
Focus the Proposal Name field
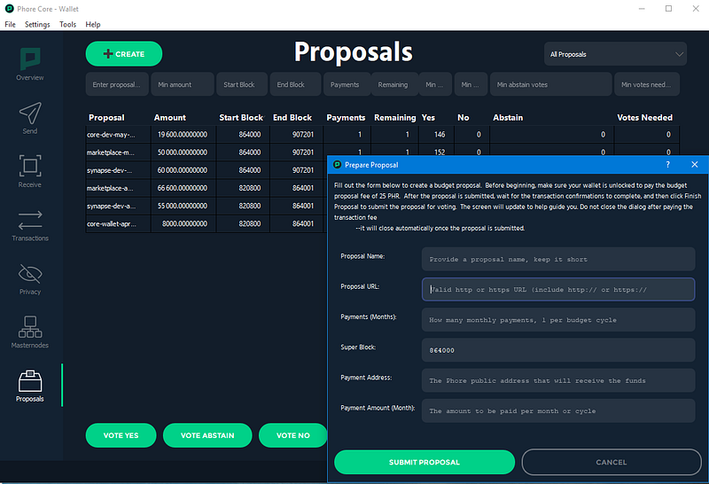click(x=558, y=259)
